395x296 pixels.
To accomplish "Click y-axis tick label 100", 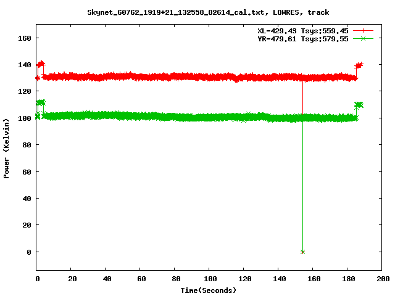I will pos(25,118).
